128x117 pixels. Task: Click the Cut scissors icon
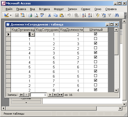tap(49, 15)
